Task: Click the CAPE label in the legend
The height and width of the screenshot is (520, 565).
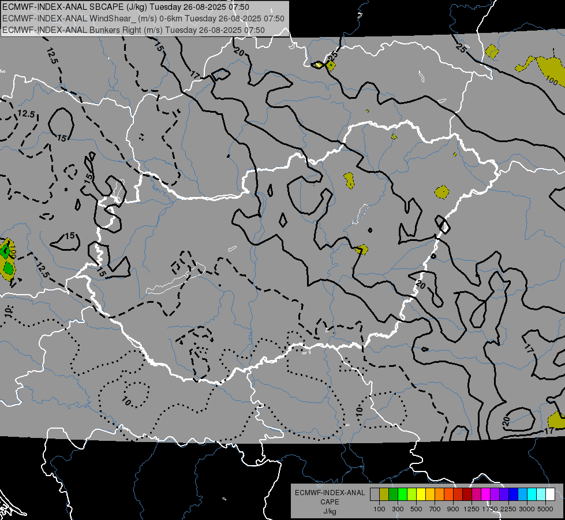Action: 330,502
